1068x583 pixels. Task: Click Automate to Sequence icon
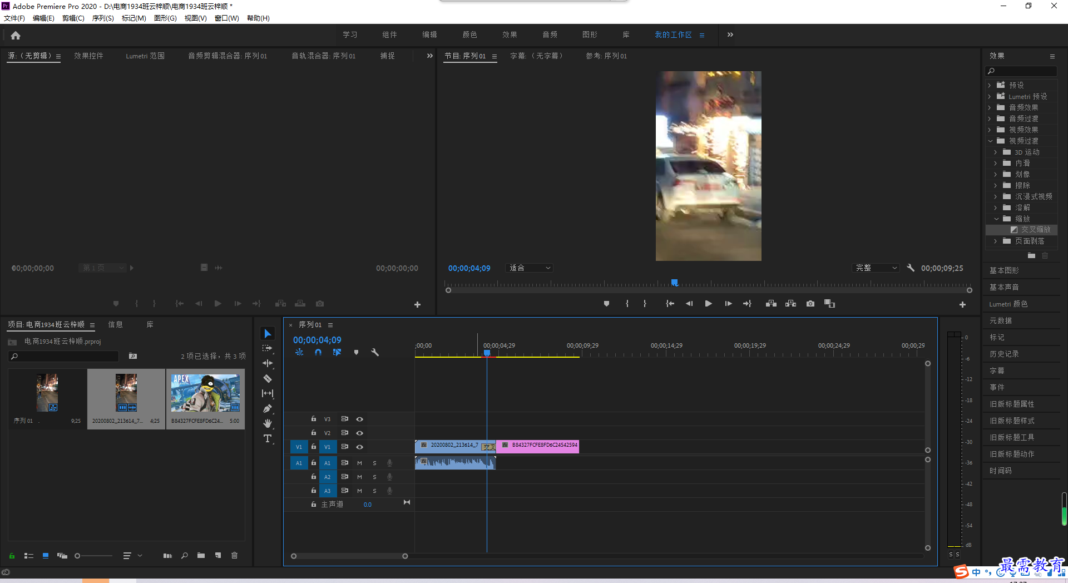click(x=167, y=555)
